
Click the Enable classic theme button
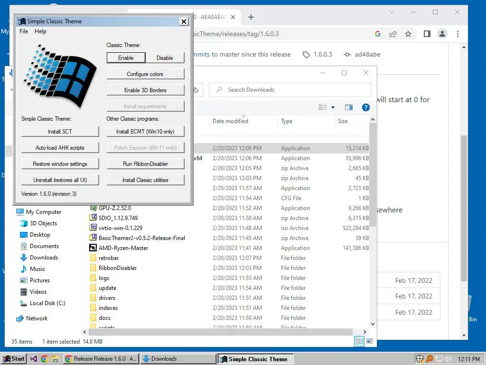click(126, 58)
